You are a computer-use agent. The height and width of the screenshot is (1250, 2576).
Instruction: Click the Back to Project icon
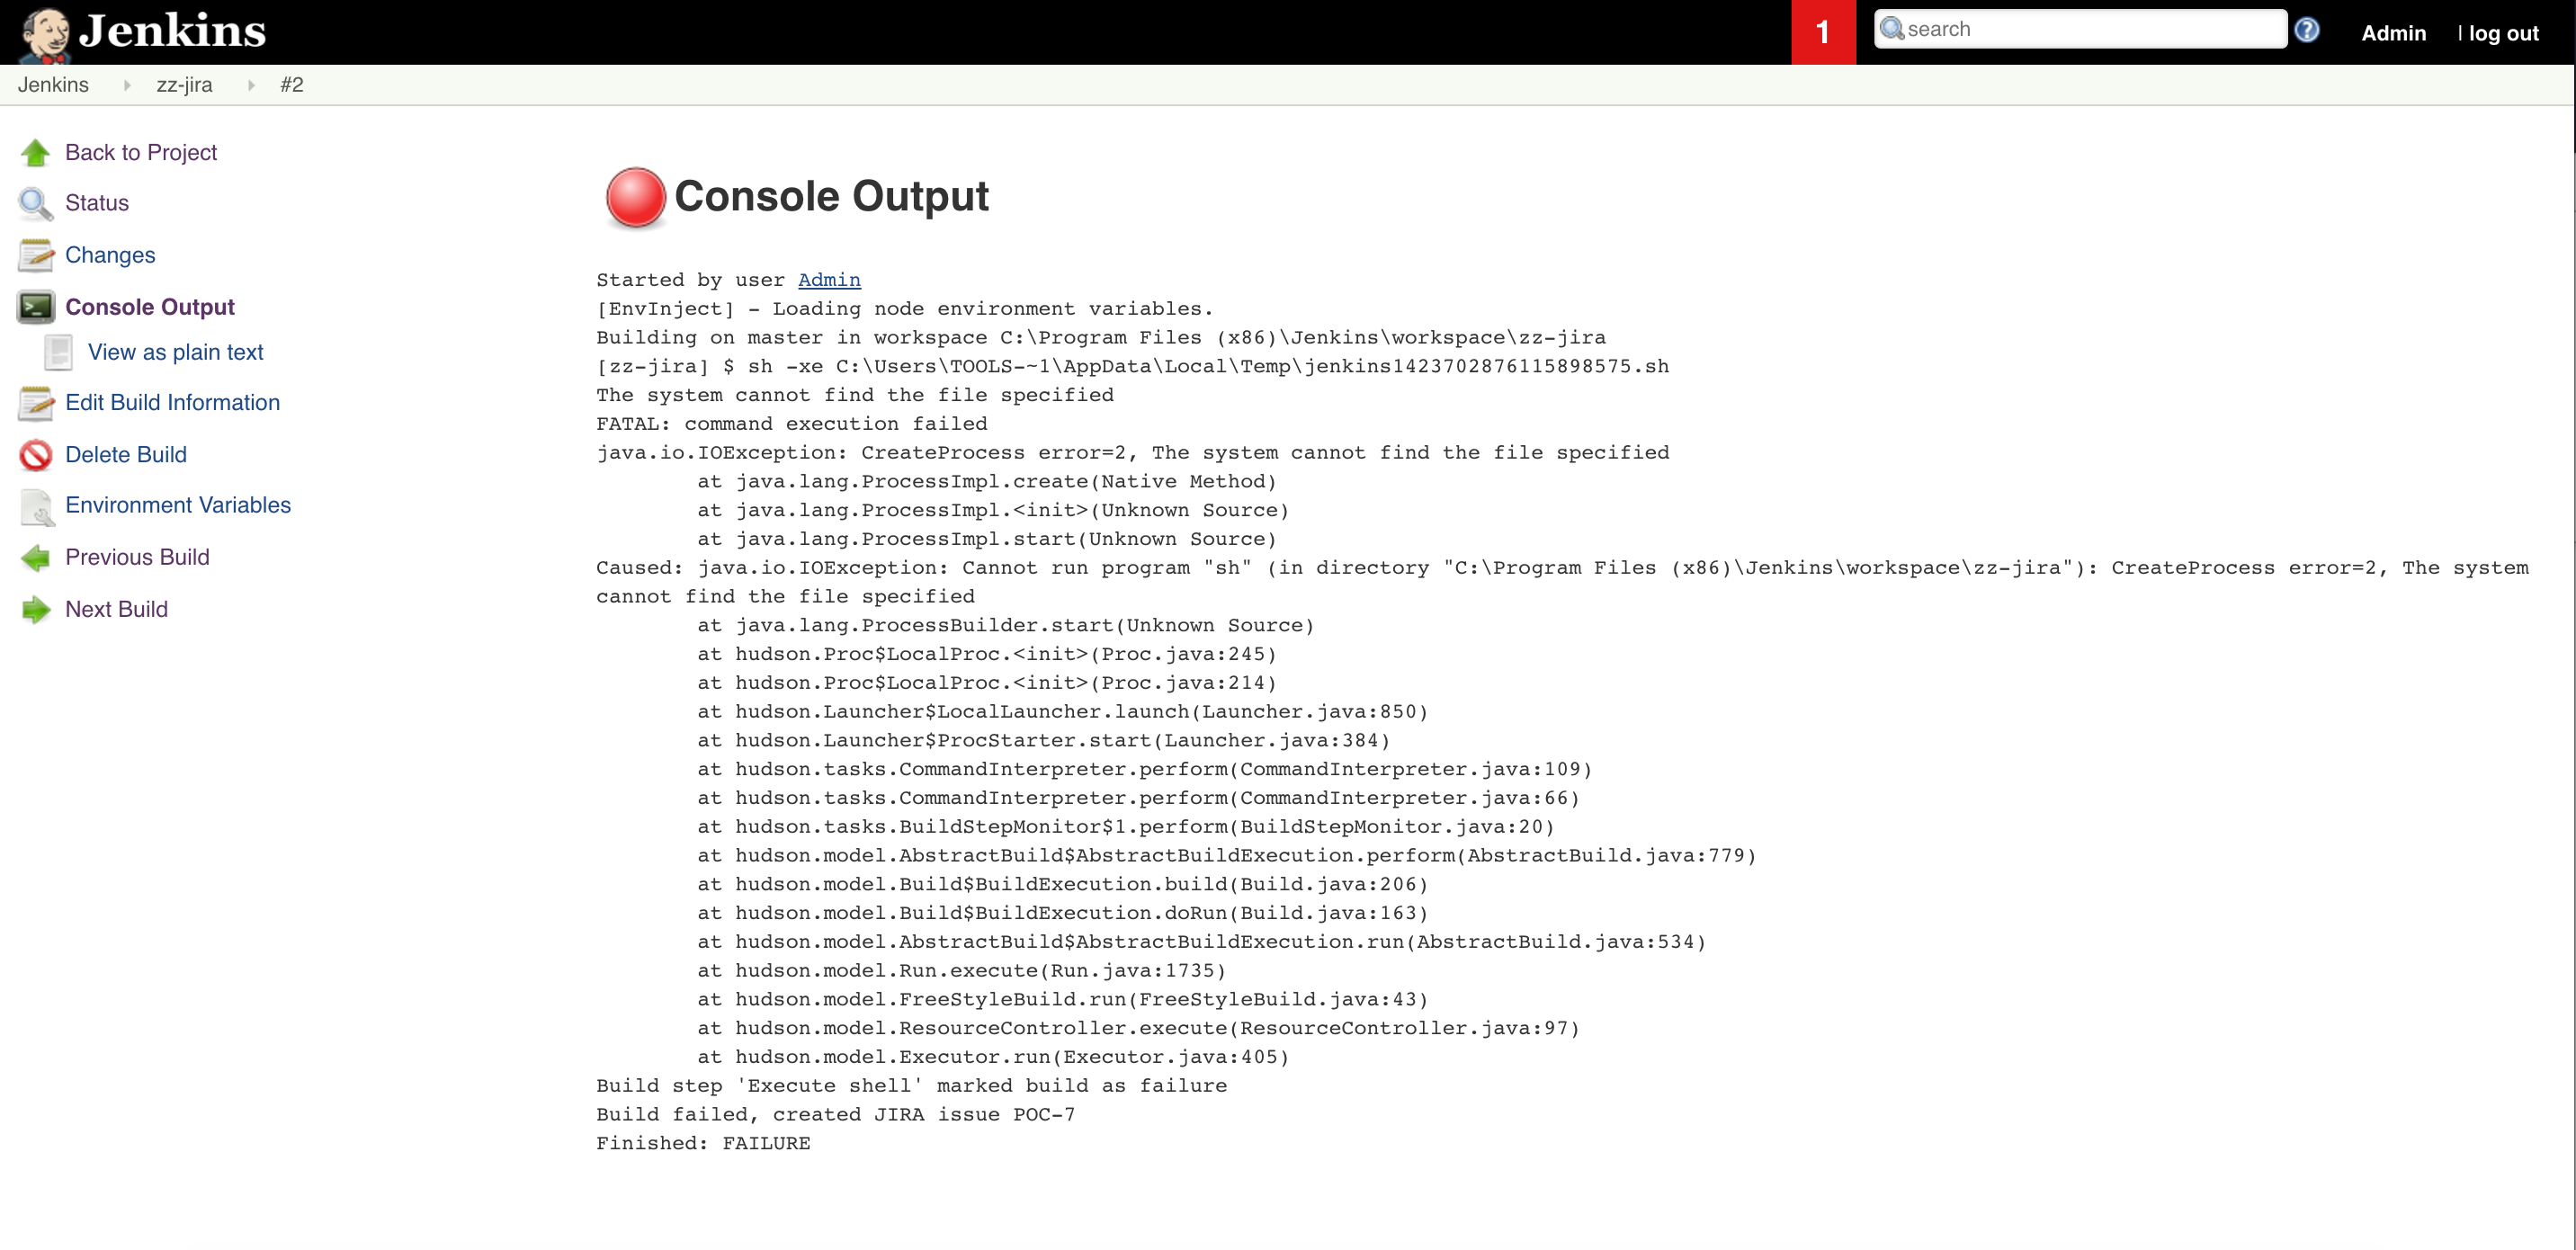tap(34, 151)
